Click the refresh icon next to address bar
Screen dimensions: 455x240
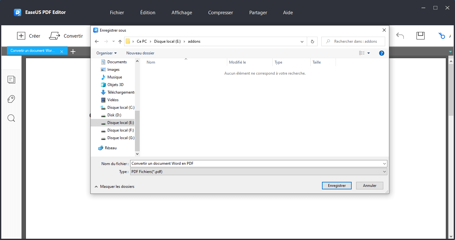click(312, 41)
